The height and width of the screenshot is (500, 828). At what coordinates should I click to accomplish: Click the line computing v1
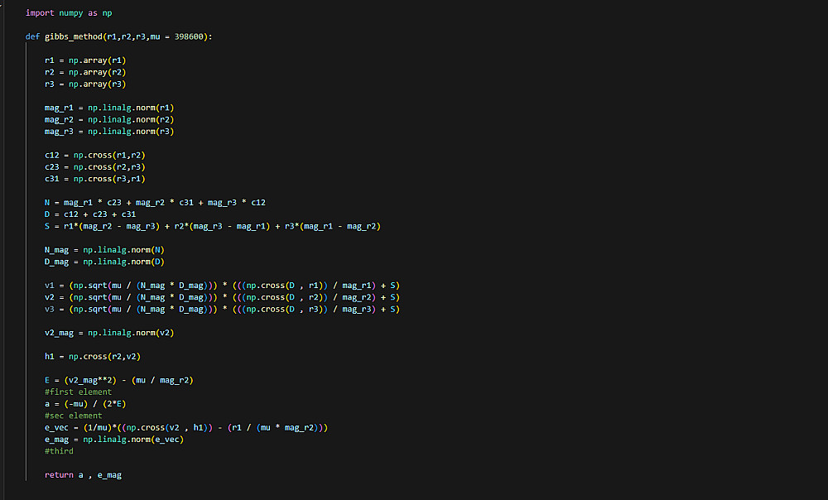[x=223, y=286]
